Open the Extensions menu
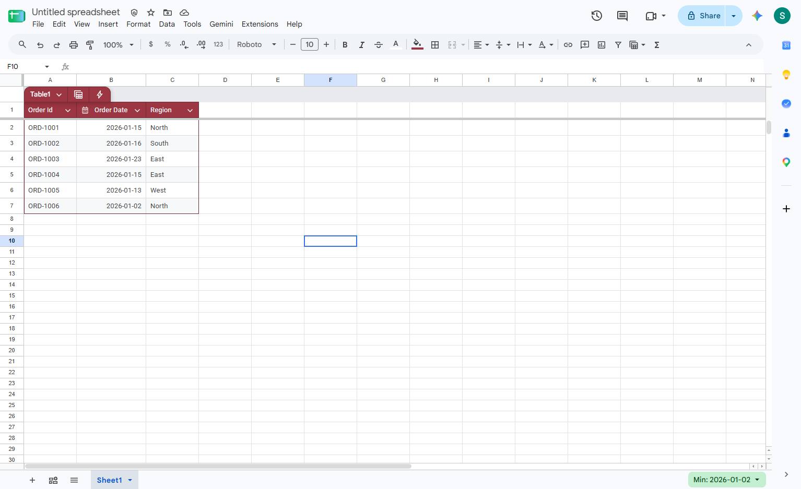 tap(260, 24)
